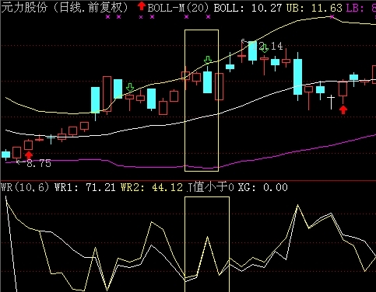376x292 pixels.
Task: Click the yellow UB: 11.63 value
Action: click(x=315, y=8)
